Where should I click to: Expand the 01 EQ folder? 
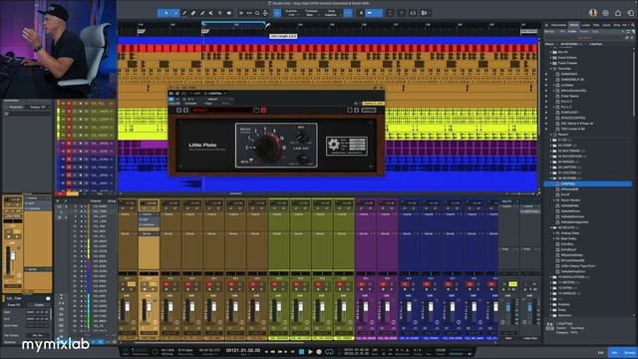[551, 140]
